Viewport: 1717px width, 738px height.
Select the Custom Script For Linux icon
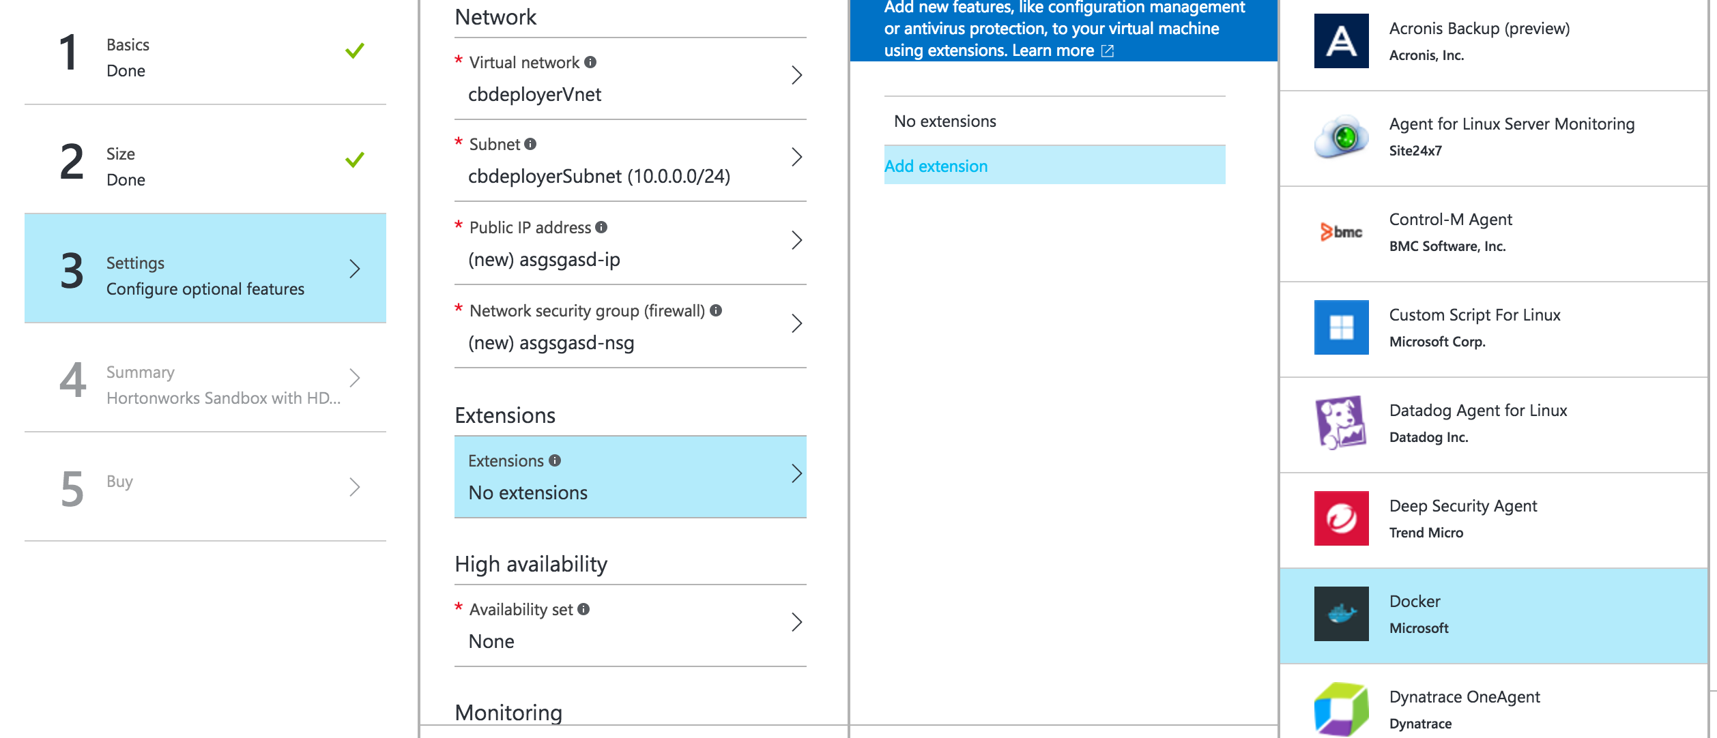pyautogui.click(x=1340, y=328)
